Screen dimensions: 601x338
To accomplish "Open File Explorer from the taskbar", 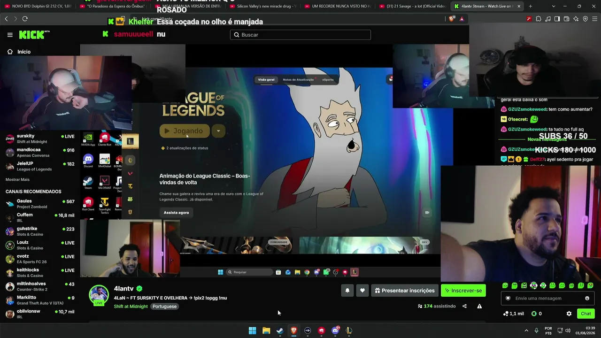I will click(x=266, y=330).
